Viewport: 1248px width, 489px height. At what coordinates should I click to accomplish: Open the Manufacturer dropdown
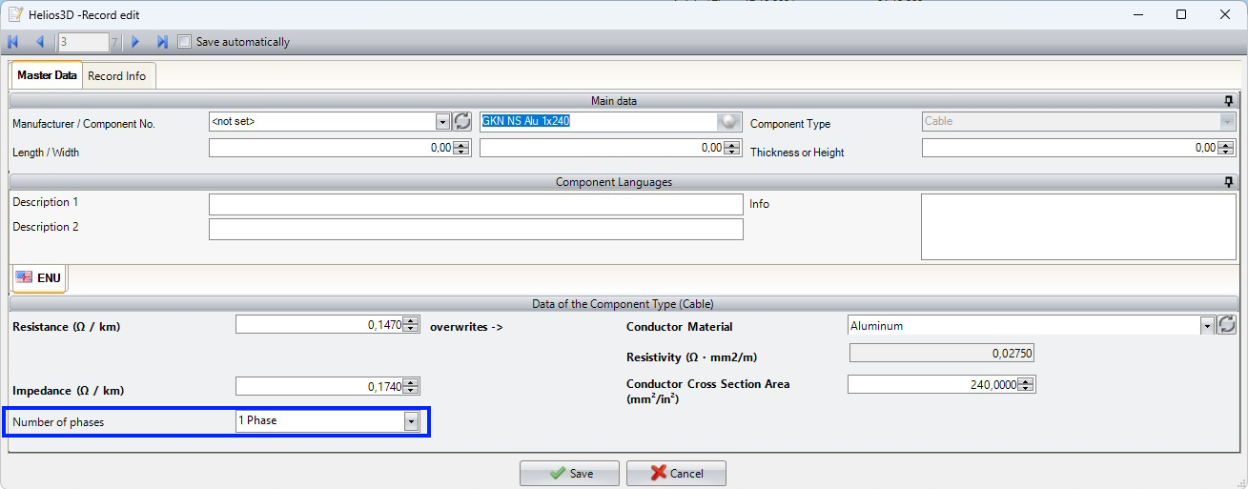(x=442, y=121)
